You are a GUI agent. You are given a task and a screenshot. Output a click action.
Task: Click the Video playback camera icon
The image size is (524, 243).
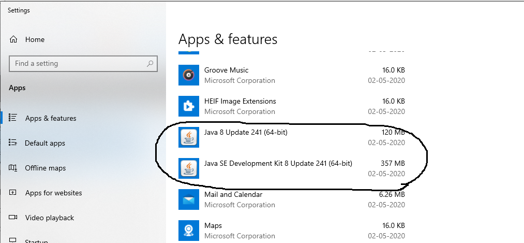coord(14,218)
